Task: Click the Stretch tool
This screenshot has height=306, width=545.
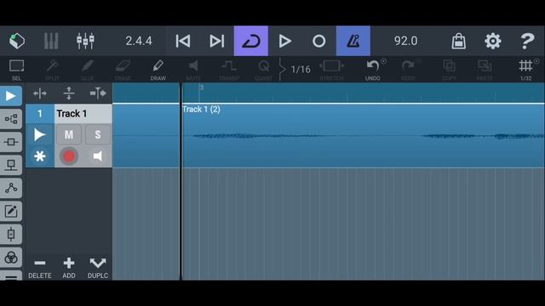Action: (331, 70)
